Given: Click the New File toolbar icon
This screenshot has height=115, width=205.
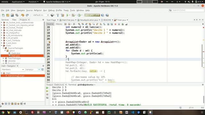Looking at the screenshot, I should [3, 15].
